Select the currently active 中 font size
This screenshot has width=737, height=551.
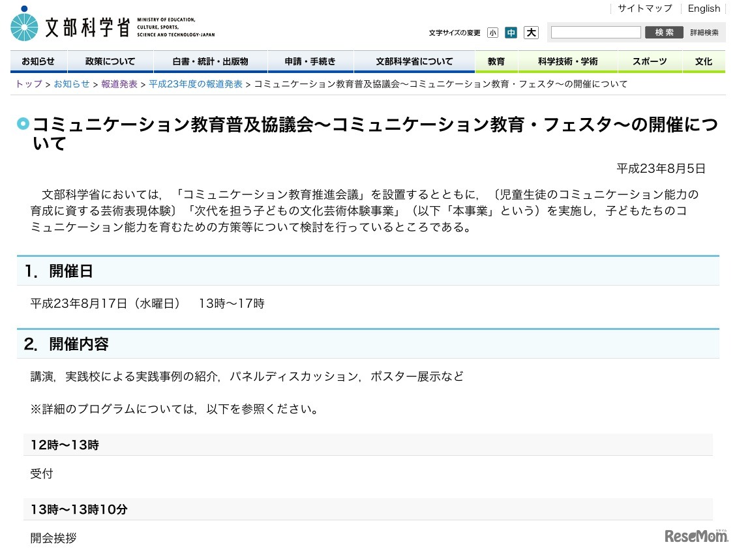pyautogui.click(x=511, y=32)
